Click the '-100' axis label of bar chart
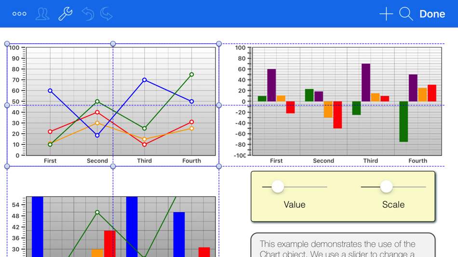 coord(240,155)
